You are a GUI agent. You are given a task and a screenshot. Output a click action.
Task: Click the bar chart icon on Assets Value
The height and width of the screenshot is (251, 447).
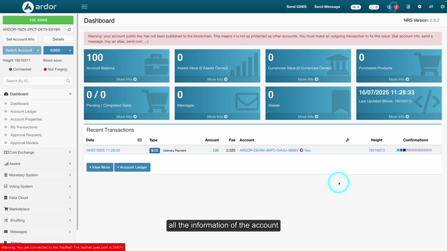tap(245, 64)
